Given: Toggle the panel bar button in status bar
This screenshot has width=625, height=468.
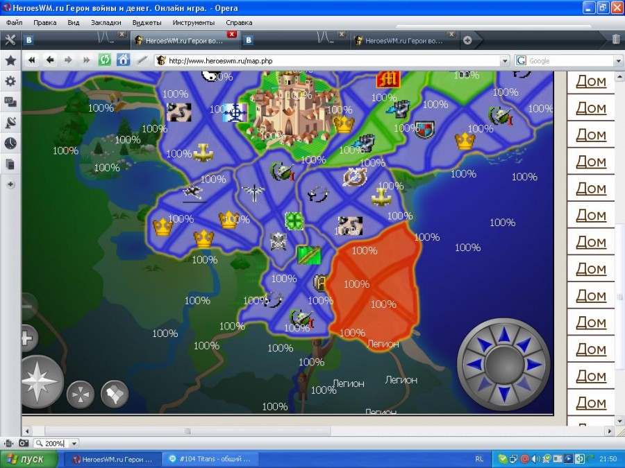Looking at the screenshot, I should pos(8,443).
